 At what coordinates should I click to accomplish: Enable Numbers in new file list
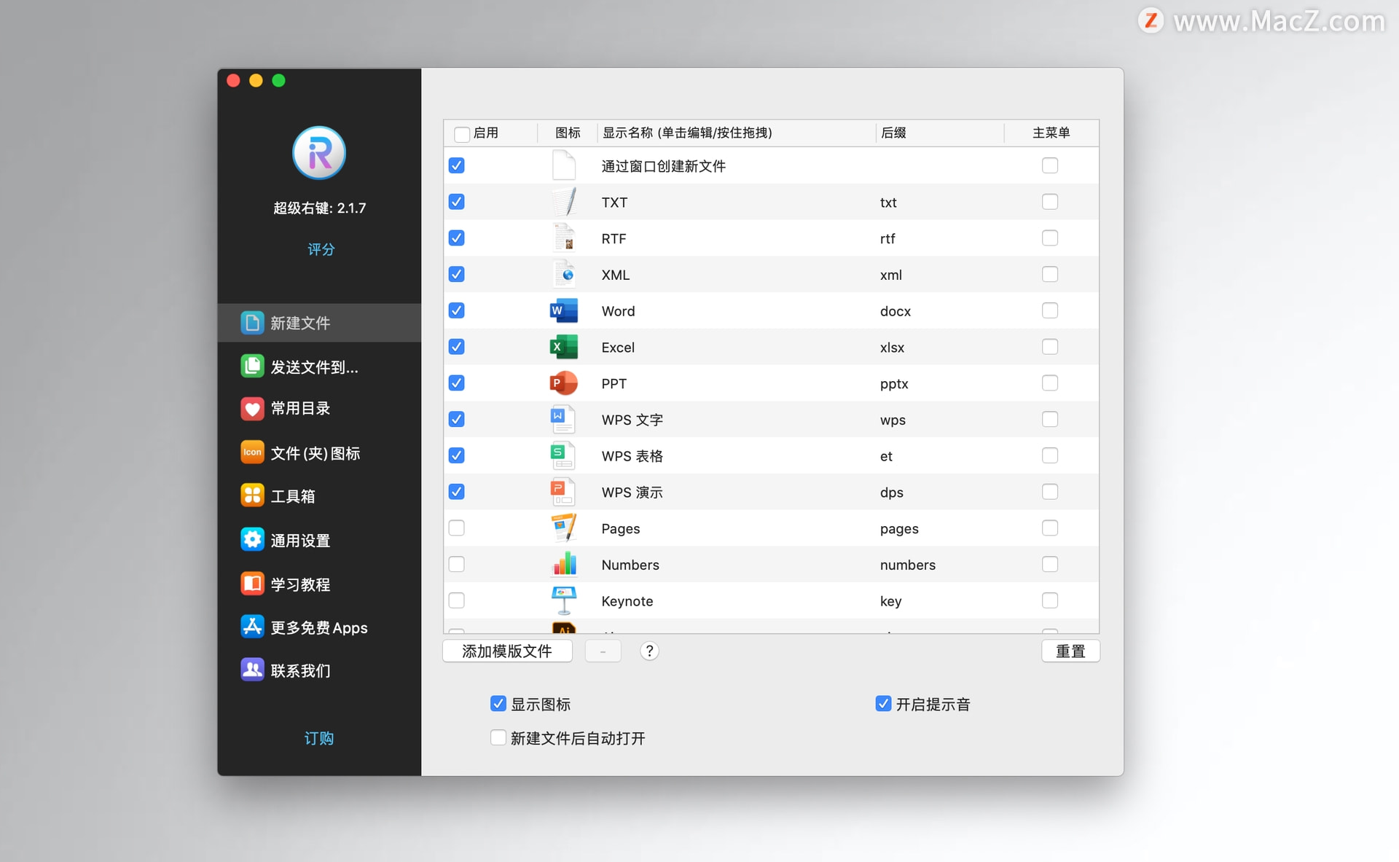point(456,564)
